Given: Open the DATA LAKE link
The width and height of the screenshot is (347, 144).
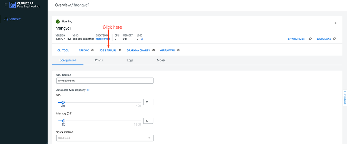Looking at the screenshot, I should tap(324, 39).
